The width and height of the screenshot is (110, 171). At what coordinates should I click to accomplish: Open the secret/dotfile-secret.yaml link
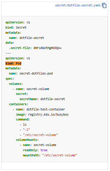78,5
